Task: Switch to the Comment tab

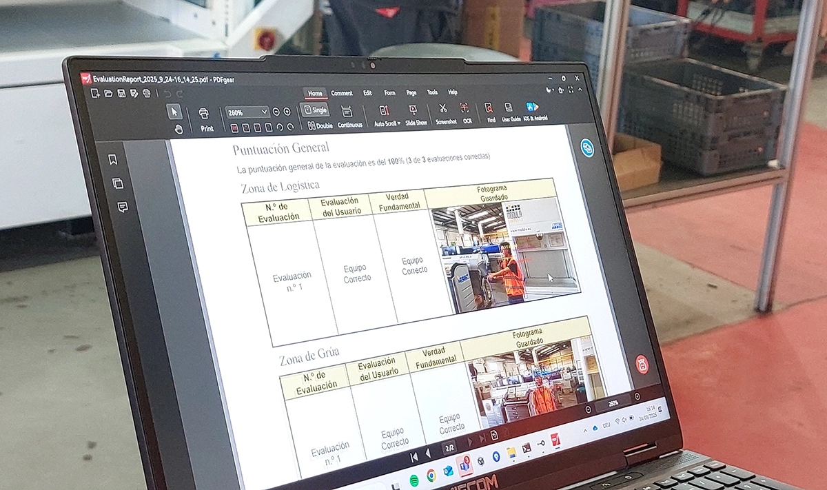Action: click(x=342, y=93)
